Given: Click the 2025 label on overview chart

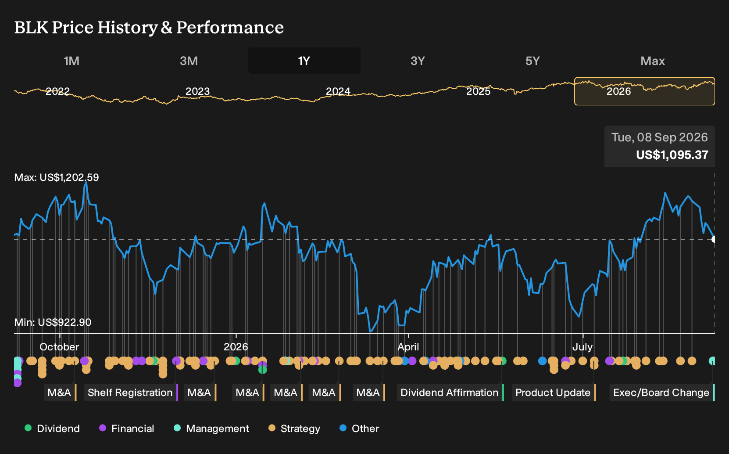Looking at the screenshot, I should 479,91.
